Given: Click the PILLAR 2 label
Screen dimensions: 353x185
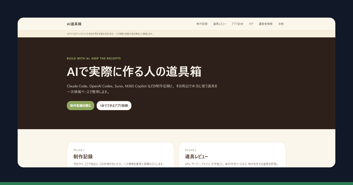Looking at the screenshot, I should tap(191, 150).
